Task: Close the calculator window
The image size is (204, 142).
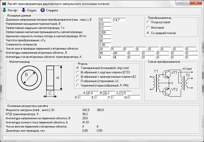Action: click(196, 3)
